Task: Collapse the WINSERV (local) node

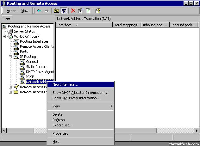Action: point(4,36)
